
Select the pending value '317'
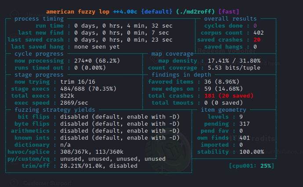245,124
